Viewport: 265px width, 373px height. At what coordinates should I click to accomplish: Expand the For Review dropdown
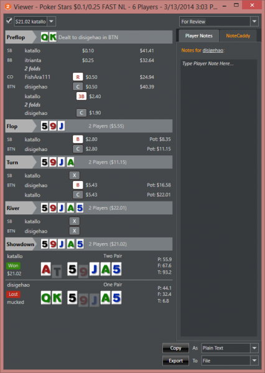(x=254, y=21)
